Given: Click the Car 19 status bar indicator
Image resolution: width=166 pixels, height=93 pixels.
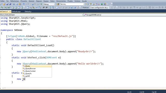Looking at the screenshot, I should [154, 92].
